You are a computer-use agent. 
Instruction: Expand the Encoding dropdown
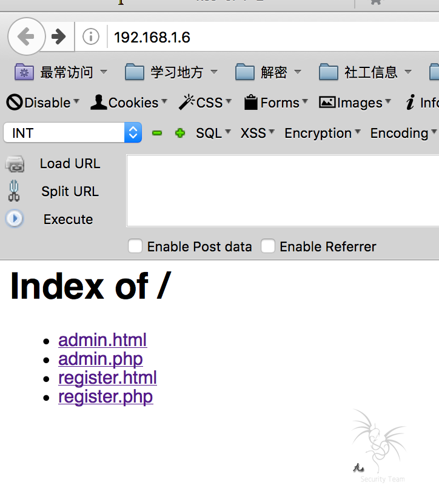pyautogui.click(x=403, y=134)
